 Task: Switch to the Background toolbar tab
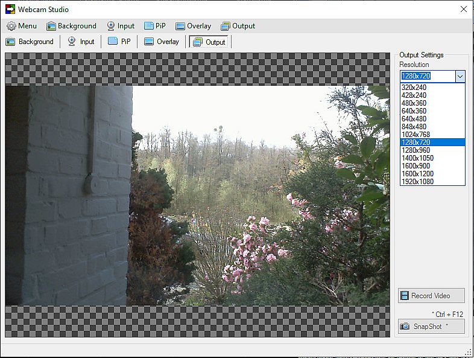[x=30, y=42]
